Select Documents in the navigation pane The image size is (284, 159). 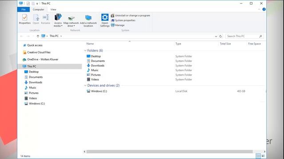pyautogui.click(x=34, y=77)
